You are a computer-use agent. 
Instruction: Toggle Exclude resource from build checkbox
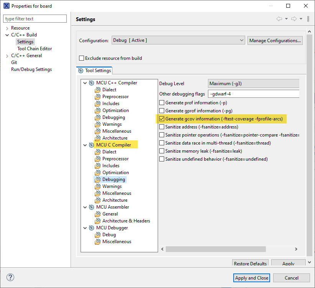(x=81, y=58)
